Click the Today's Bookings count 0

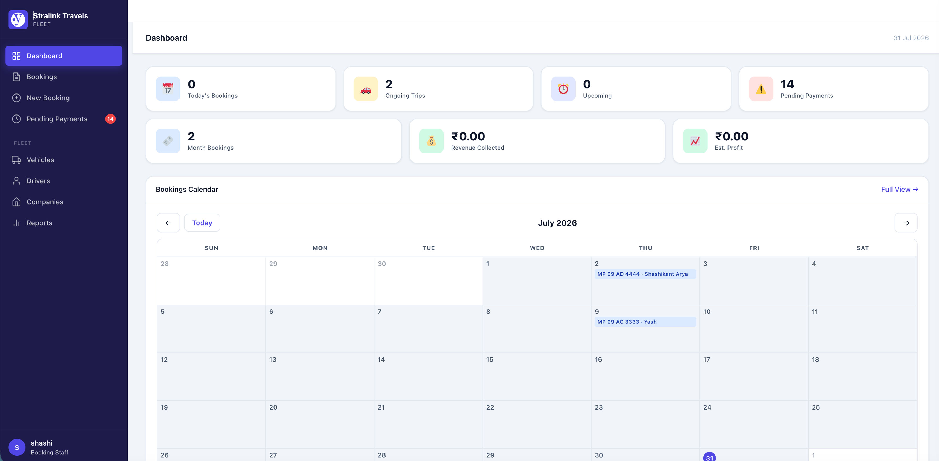point(192,84)
